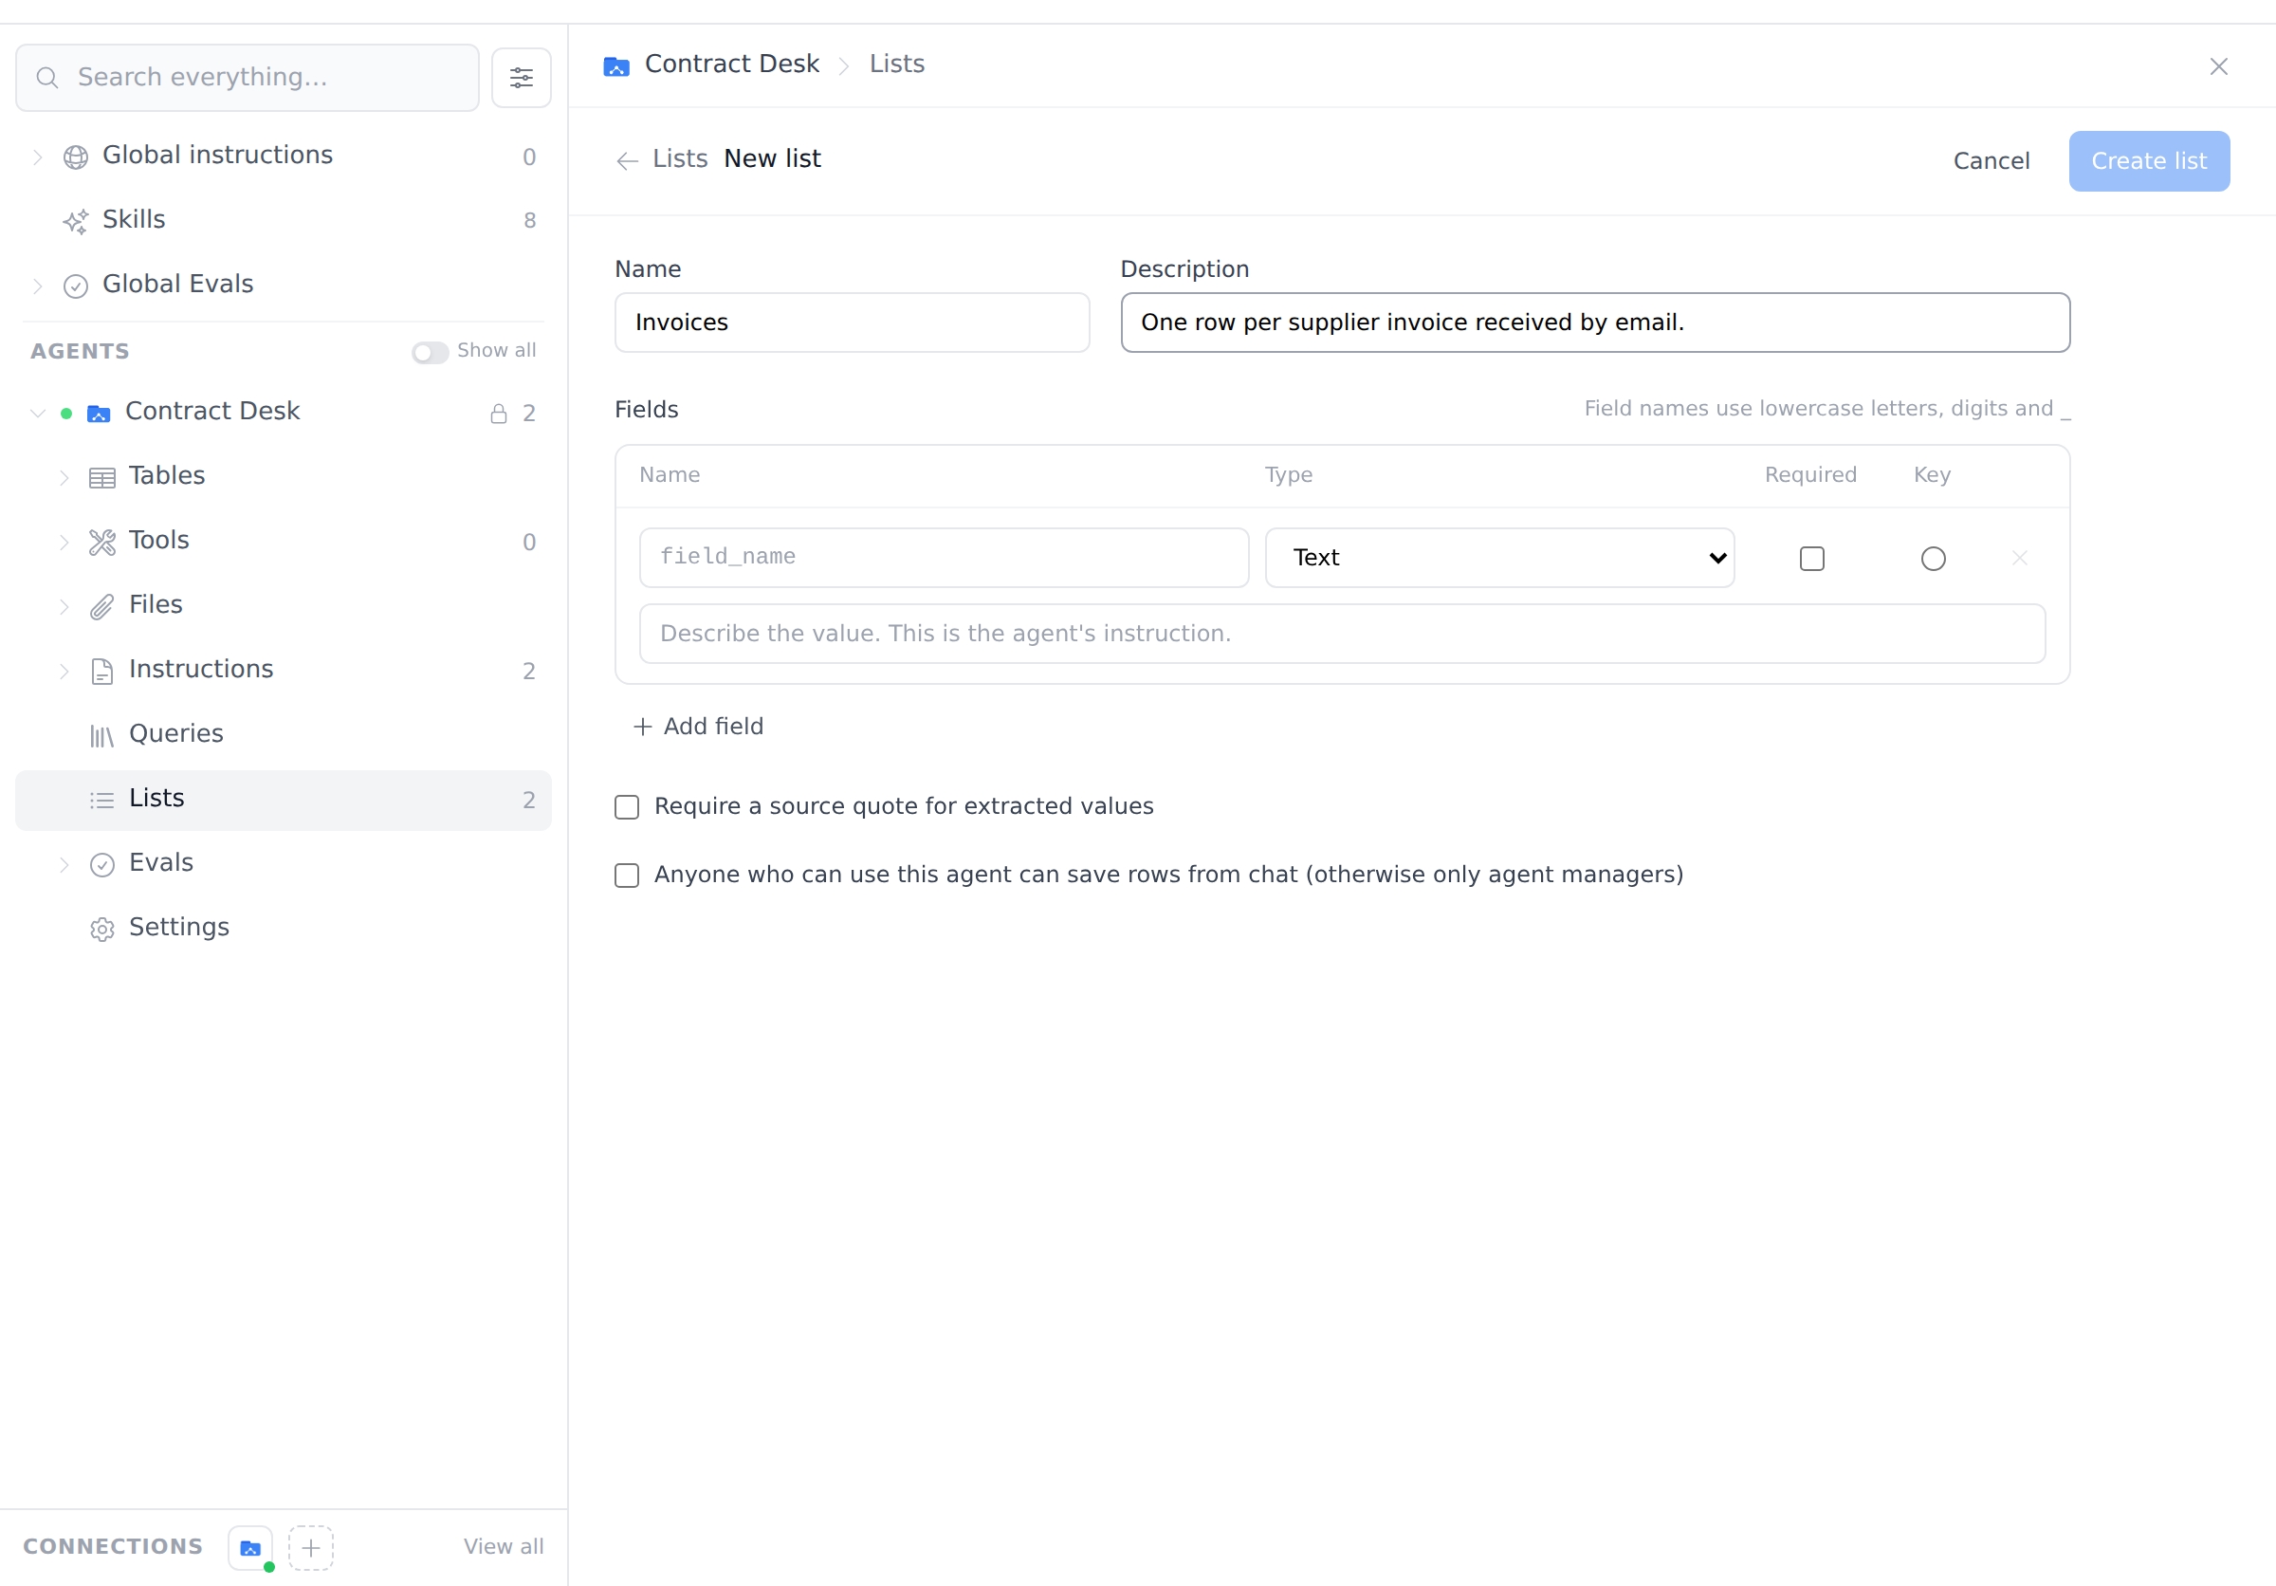The image size is (2276, 1586).
Task: Click the Search everything box
Action: (x=248, y=78)
